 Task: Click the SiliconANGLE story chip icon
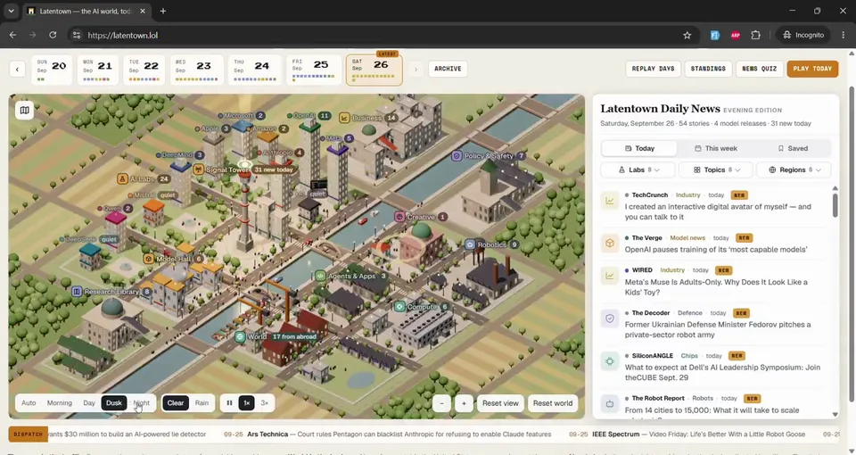(x=610, y=361)
